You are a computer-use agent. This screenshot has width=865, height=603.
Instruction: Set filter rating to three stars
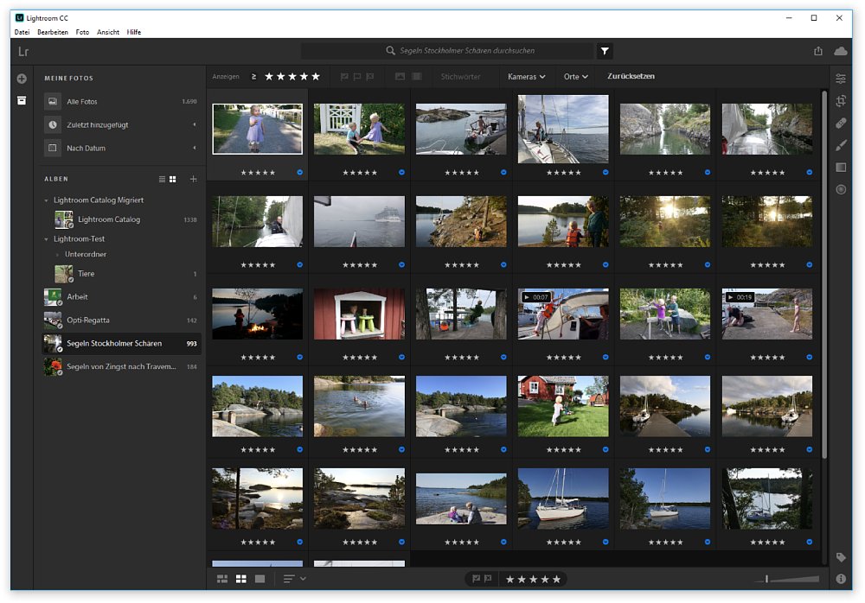coord(292,77)
